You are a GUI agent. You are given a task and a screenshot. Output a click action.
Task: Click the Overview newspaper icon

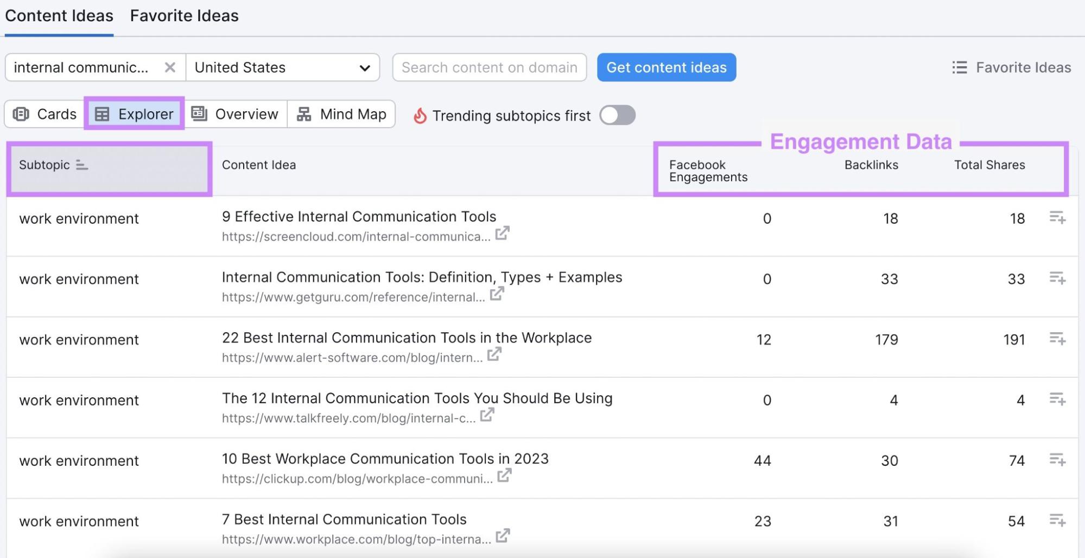tap(199, 113)
